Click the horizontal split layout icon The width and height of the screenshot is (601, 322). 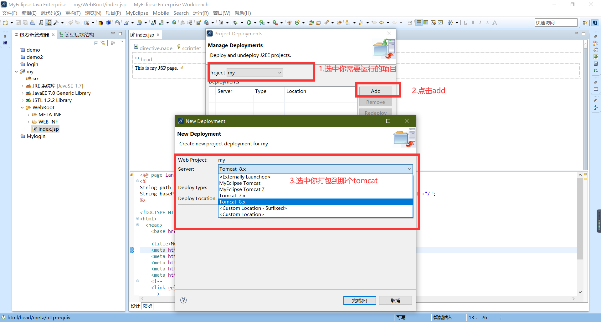(419, 23)
